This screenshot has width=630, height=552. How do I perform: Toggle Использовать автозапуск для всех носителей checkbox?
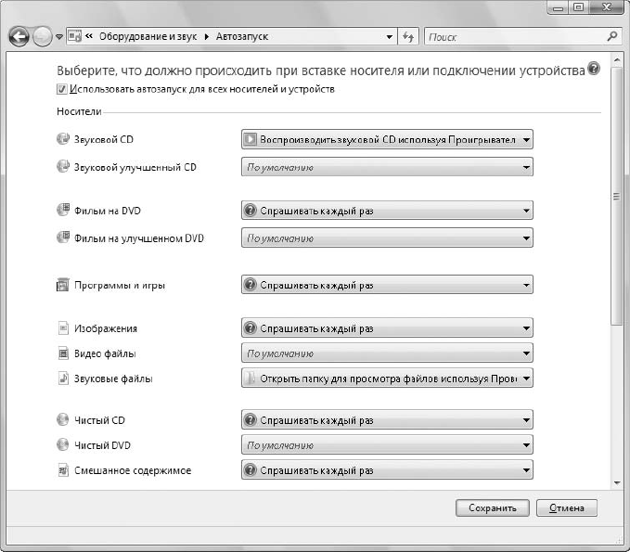point(61,89)
